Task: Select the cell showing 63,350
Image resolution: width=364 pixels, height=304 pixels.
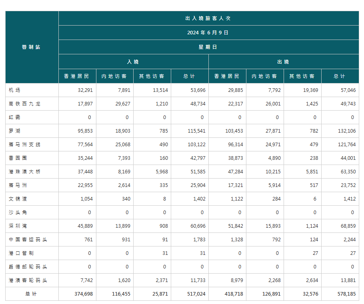Action: pos(340,172)
